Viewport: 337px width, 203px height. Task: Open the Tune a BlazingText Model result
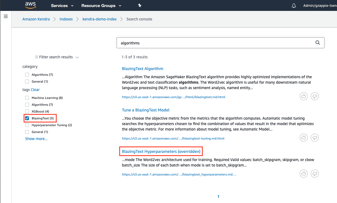pyautogui.click(x=146, y=110)
